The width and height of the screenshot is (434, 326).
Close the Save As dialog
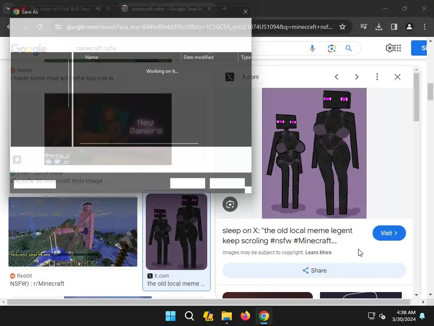[245, 11]
